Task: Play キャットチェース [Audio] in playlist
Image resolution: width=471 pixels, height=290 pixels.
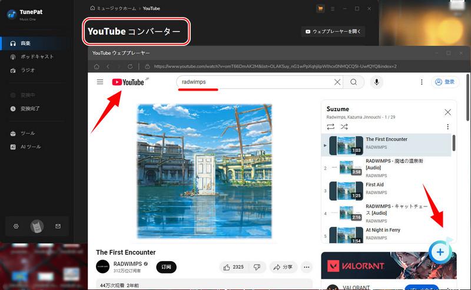Action: pyautogui.click(x=386, y=214)
